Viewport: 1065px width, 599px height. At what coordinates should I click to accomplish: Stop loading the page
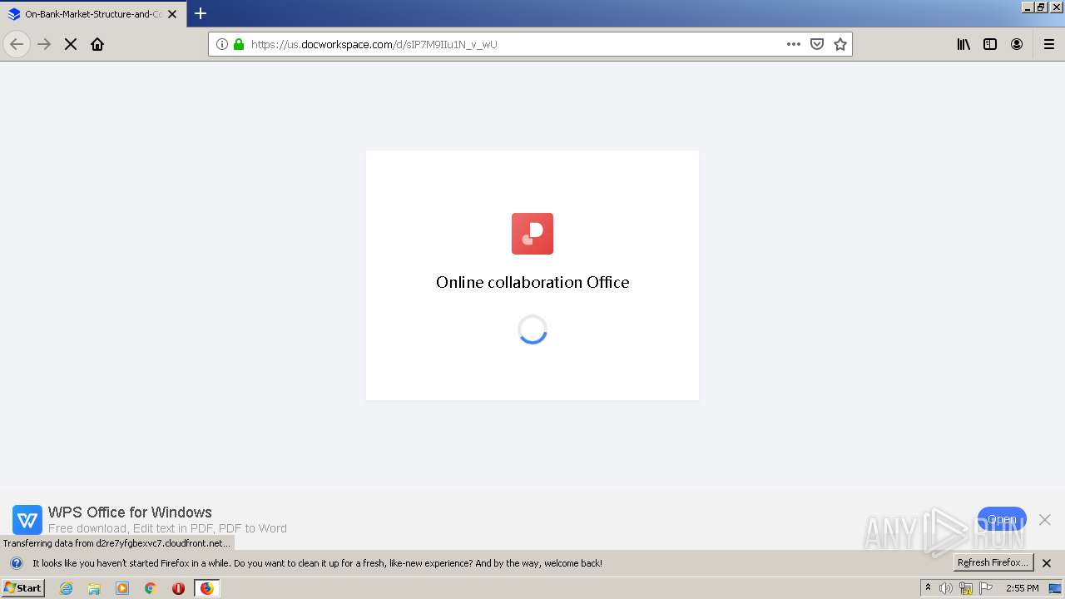pyautogui.click(x=71, y=44)
